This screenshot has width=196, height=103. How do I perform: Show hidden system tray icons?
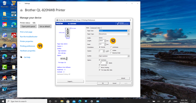coord(149,101)
